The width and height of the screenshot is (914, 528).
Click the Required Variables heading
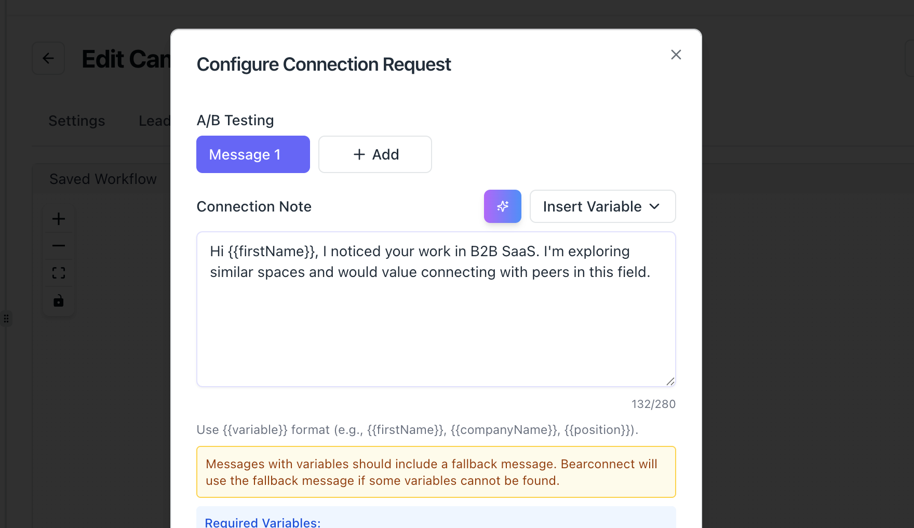pyautogui.click(x=263, y=522)
